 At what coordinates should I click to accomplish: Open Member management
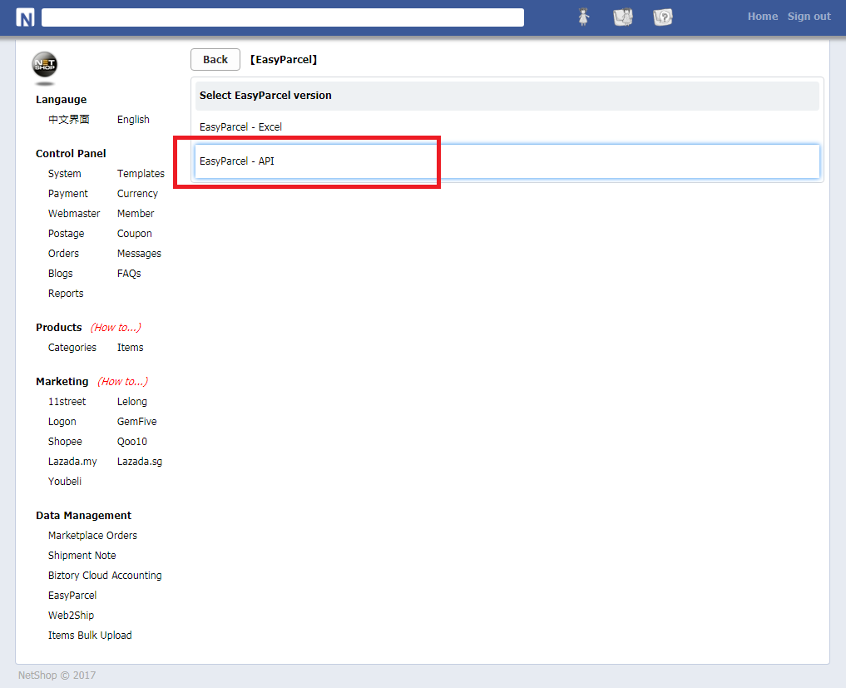coord(136,213)
